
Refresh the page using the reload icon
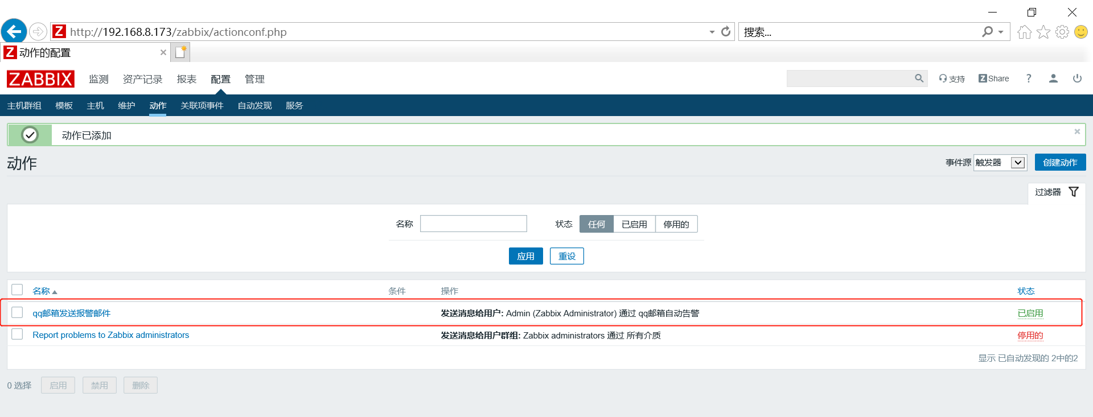coord(726,32)
